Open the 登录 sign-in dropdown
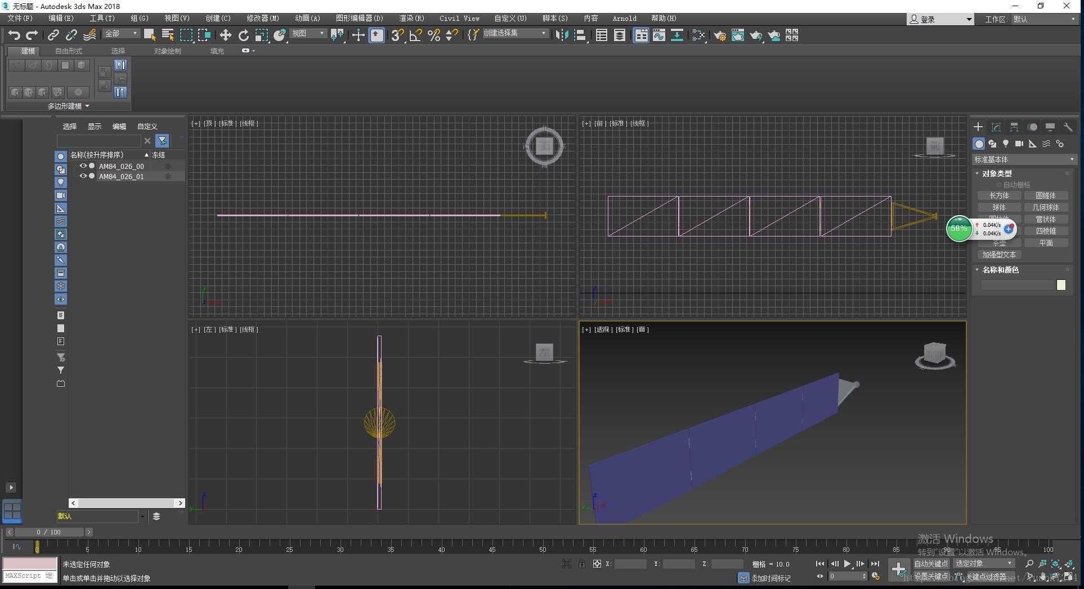 (x=940, y=19)
